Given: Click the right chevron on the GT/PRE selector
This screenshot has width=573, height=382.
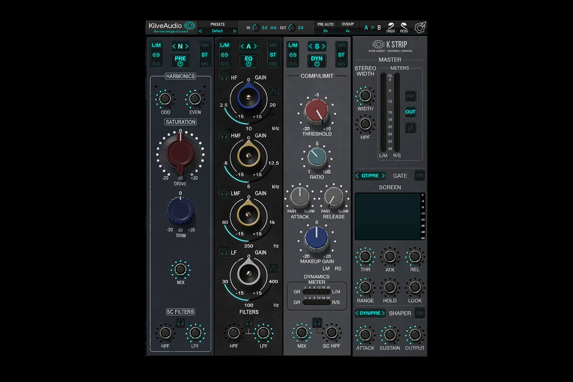Looking at the screenshot, I should pos(382,175).
